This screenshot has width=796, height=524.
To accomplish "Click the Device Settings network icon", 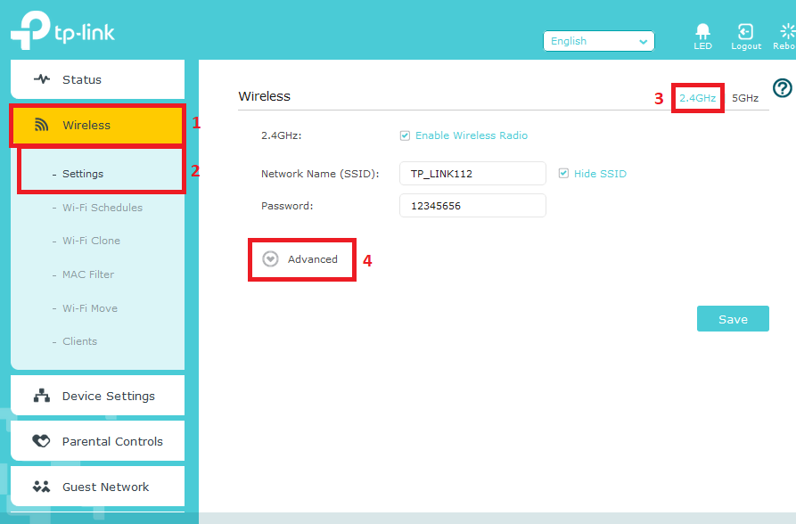I will (42, 396).
